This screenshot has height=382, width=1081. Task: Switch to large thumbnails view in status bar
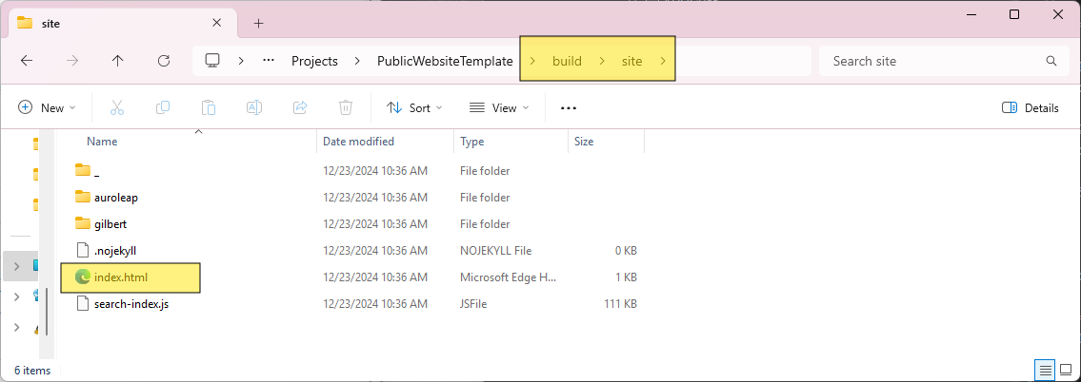[1065, 370]
